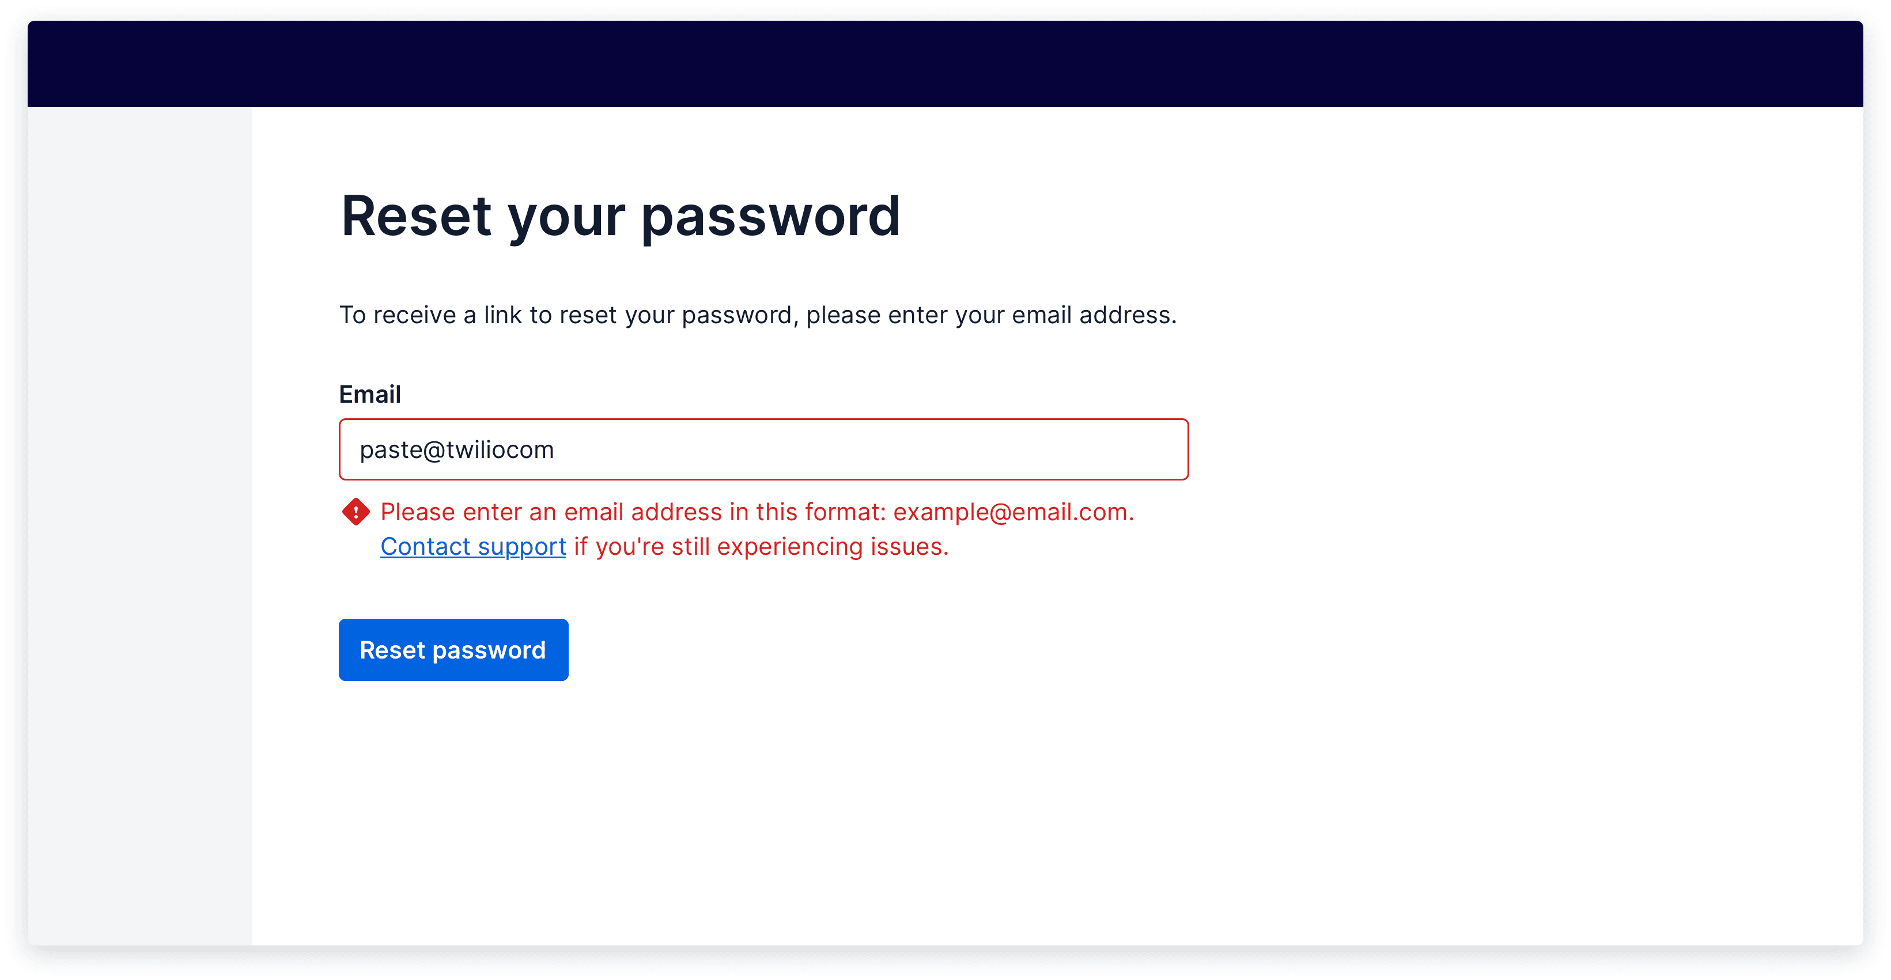Click the red error message text
The image size is (1891, 980).
coord(756,512)
